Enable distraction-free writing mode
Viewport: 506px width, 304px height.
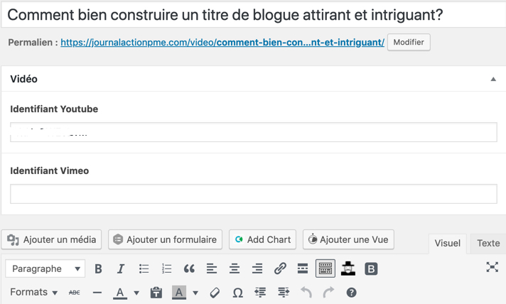[x=492, y=267]
